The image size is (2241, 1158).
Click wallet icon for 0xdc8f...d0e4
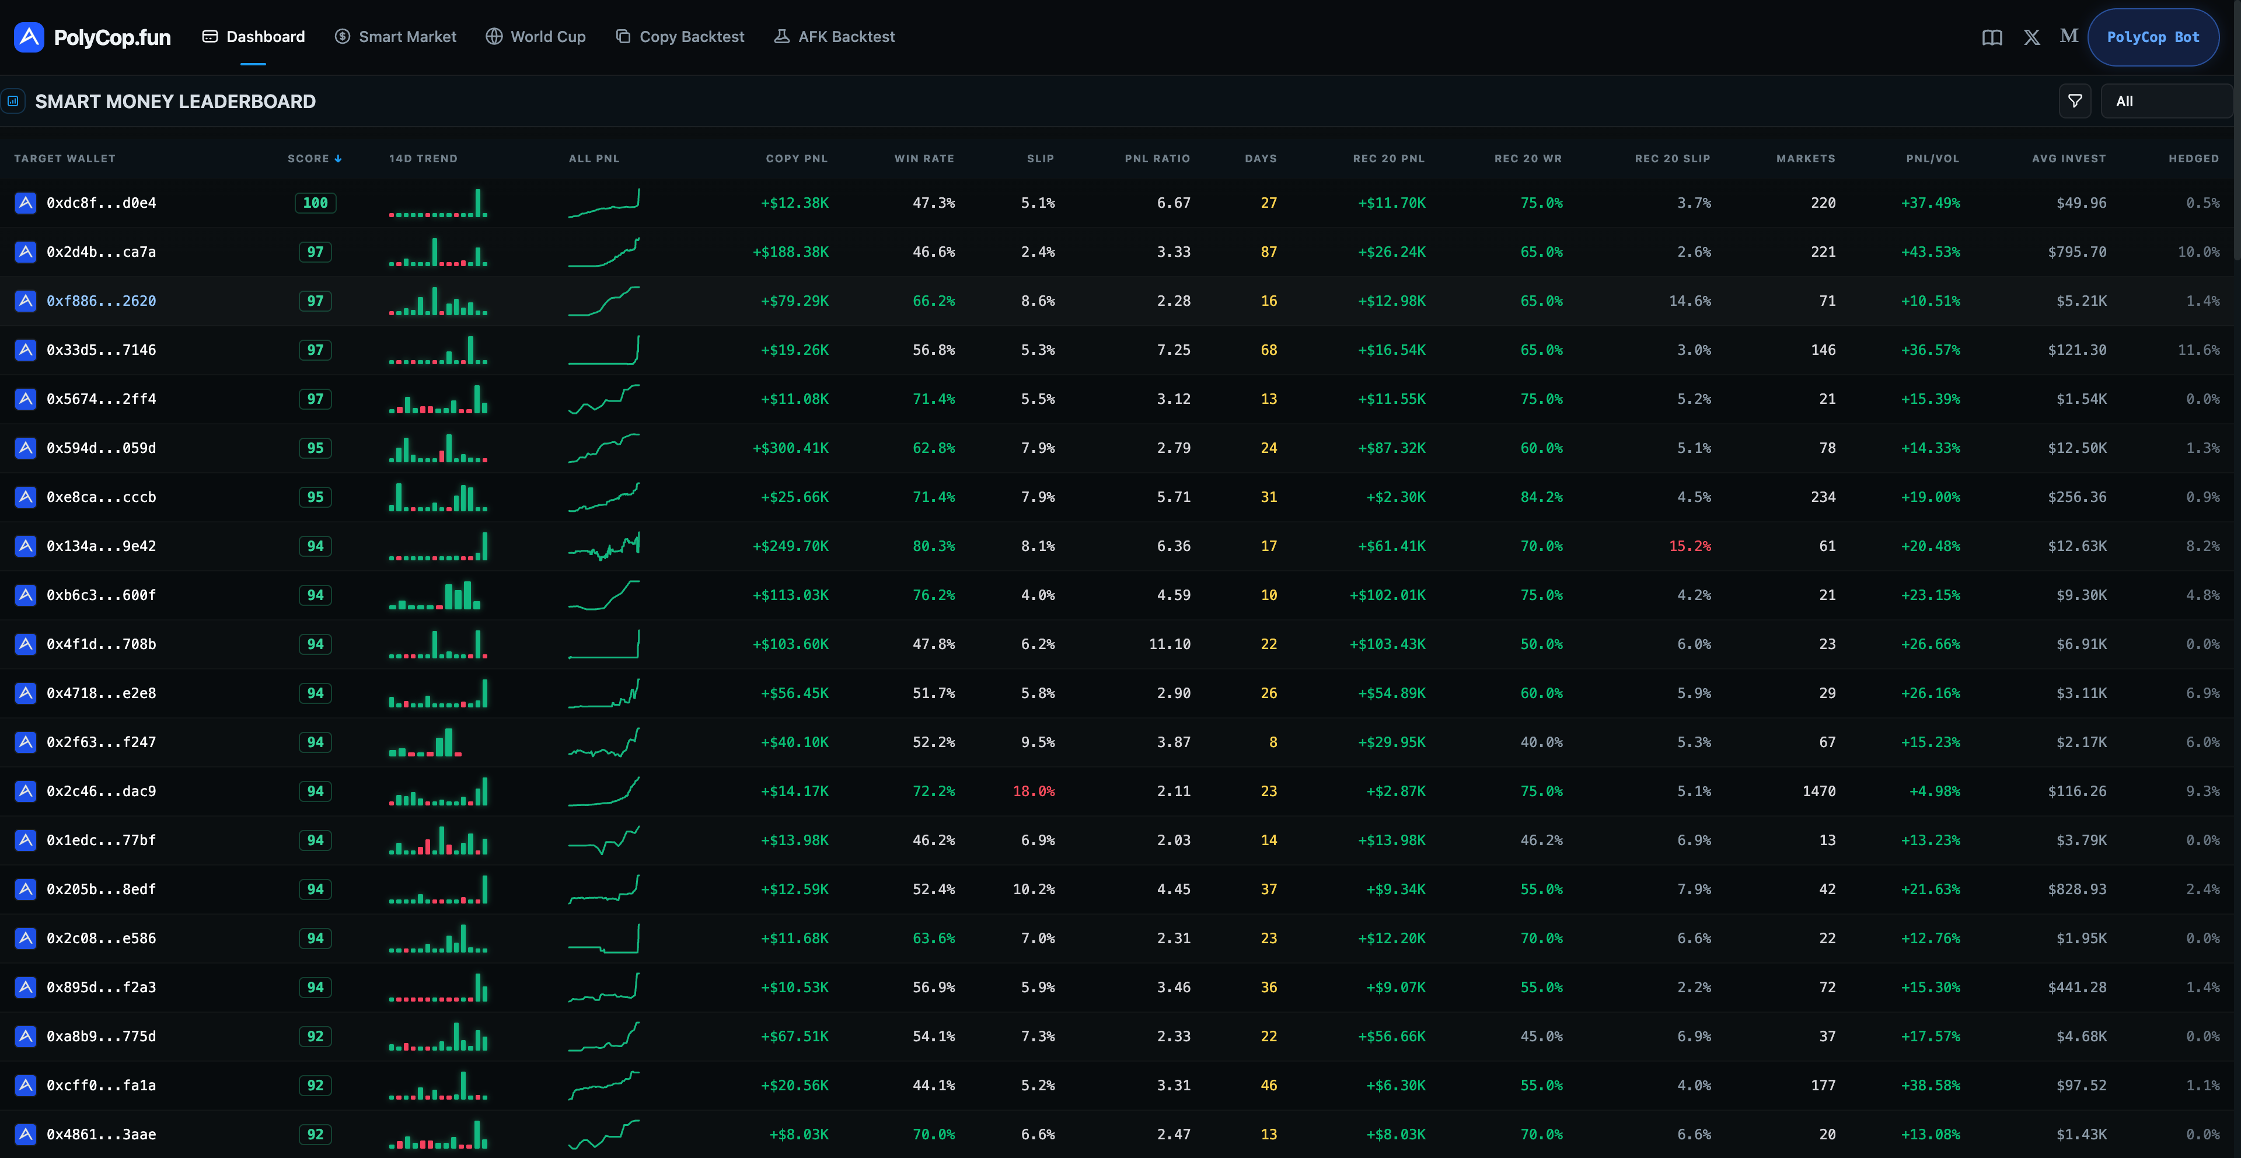[26, 203]
